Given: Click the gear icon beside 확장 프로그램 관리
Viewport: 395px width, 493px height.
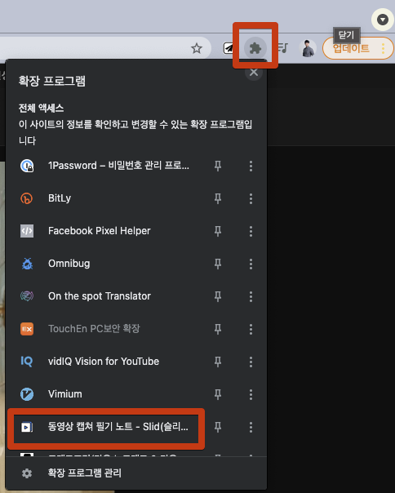Looking at the screenshot, I should click(x=27, y=473).
